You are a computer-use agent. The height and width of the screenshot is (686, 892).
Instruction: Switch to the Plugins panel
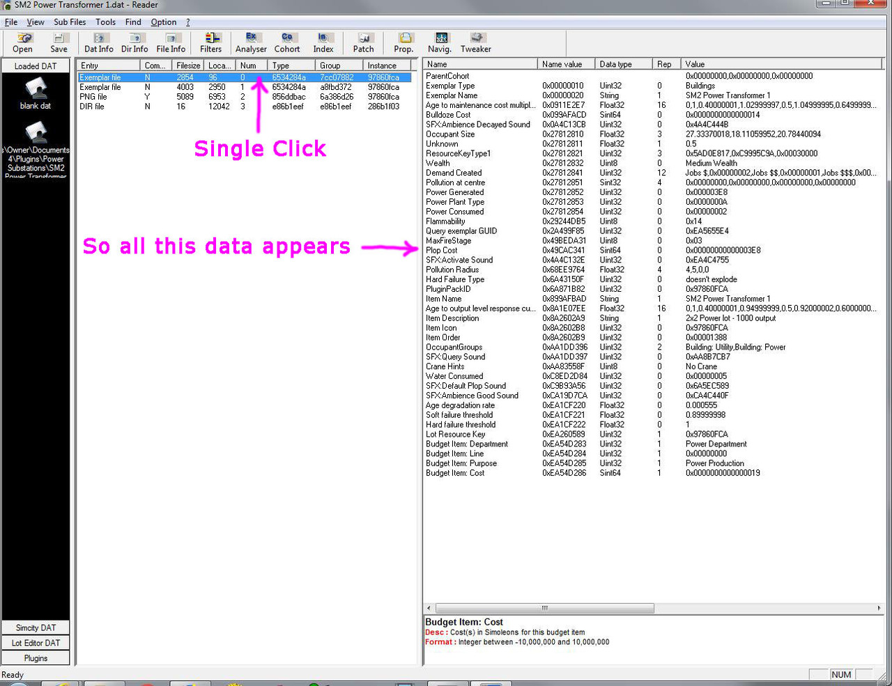[36, 658]
